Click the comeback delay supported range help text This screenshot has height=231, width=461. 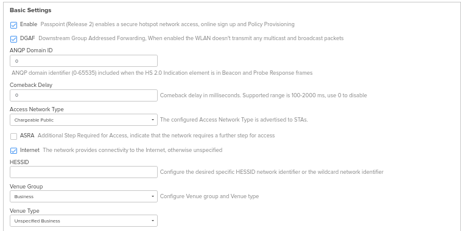pyautogui.click(x=264, y=95)
